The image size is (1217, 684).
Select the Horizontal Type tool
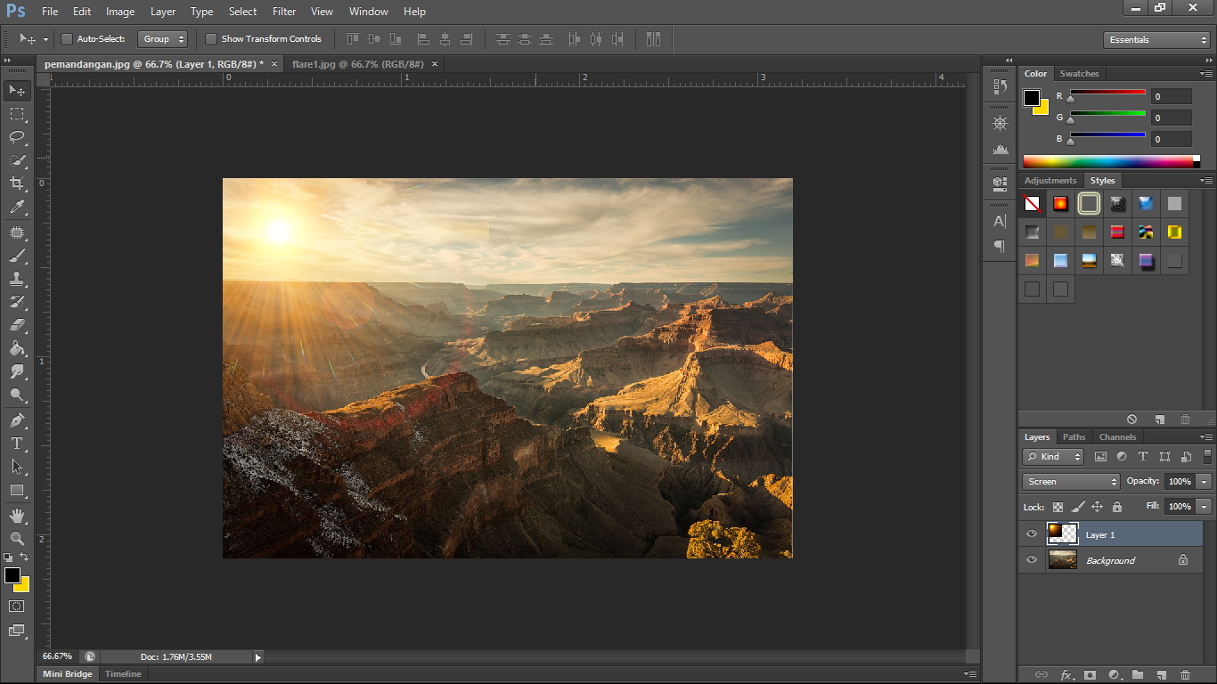(17, 444)
